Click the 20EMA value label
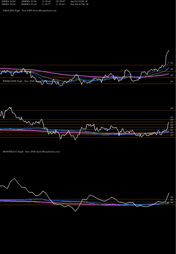Screen dimensions: 176x254 [8, 1]
